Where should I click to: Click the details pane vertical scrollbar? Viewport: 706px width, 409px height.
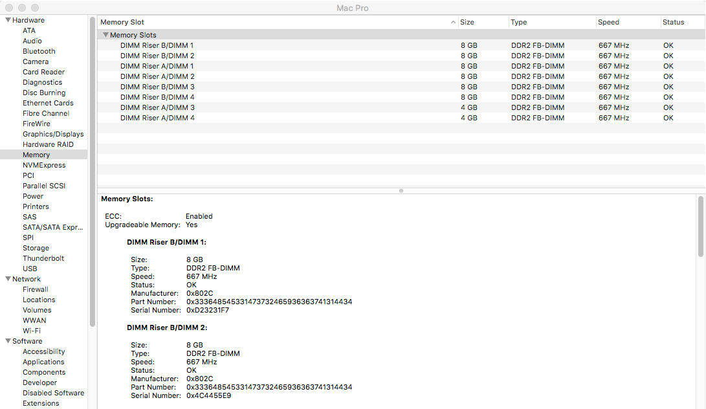tap(701, 226)
